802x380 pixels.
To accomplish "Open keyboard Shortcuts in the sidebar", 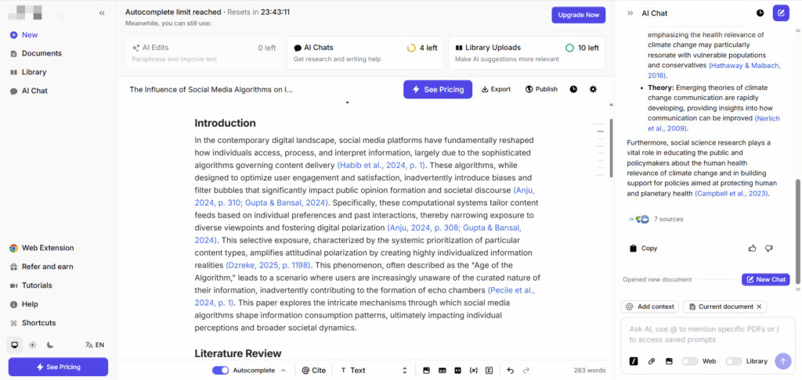I will point(33,323).
